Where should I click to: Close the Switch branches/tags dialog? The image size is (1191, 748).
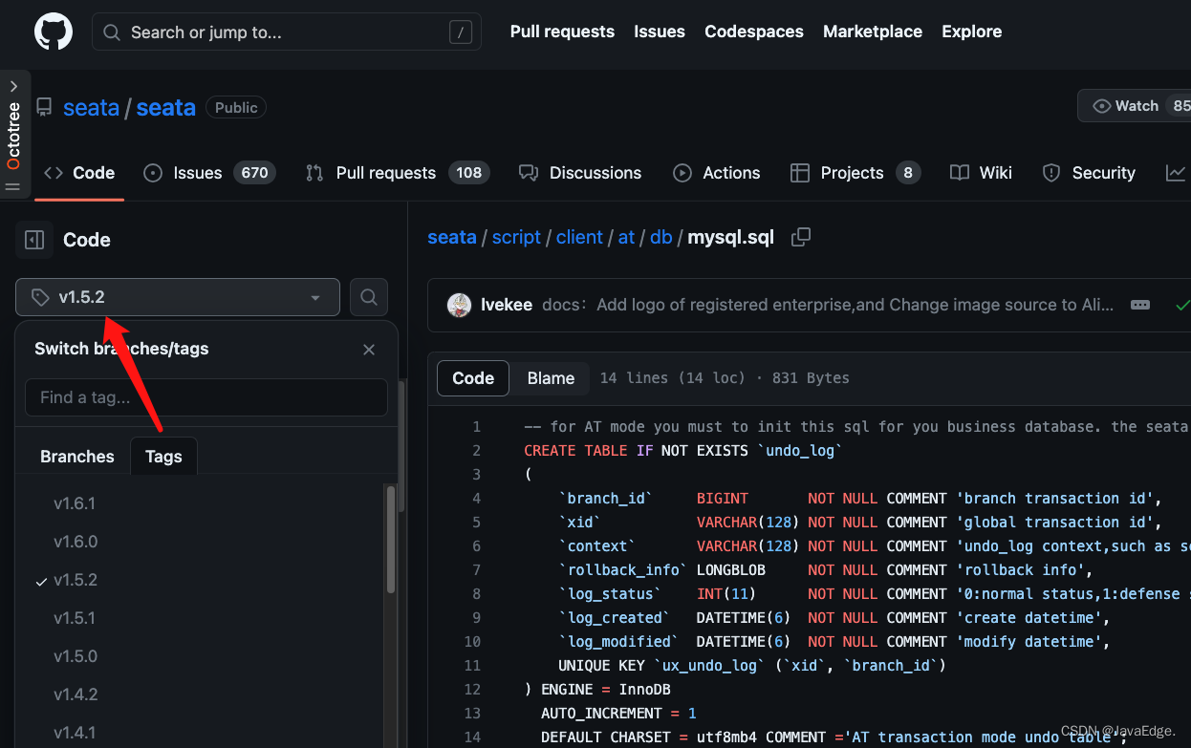point(369,350)
